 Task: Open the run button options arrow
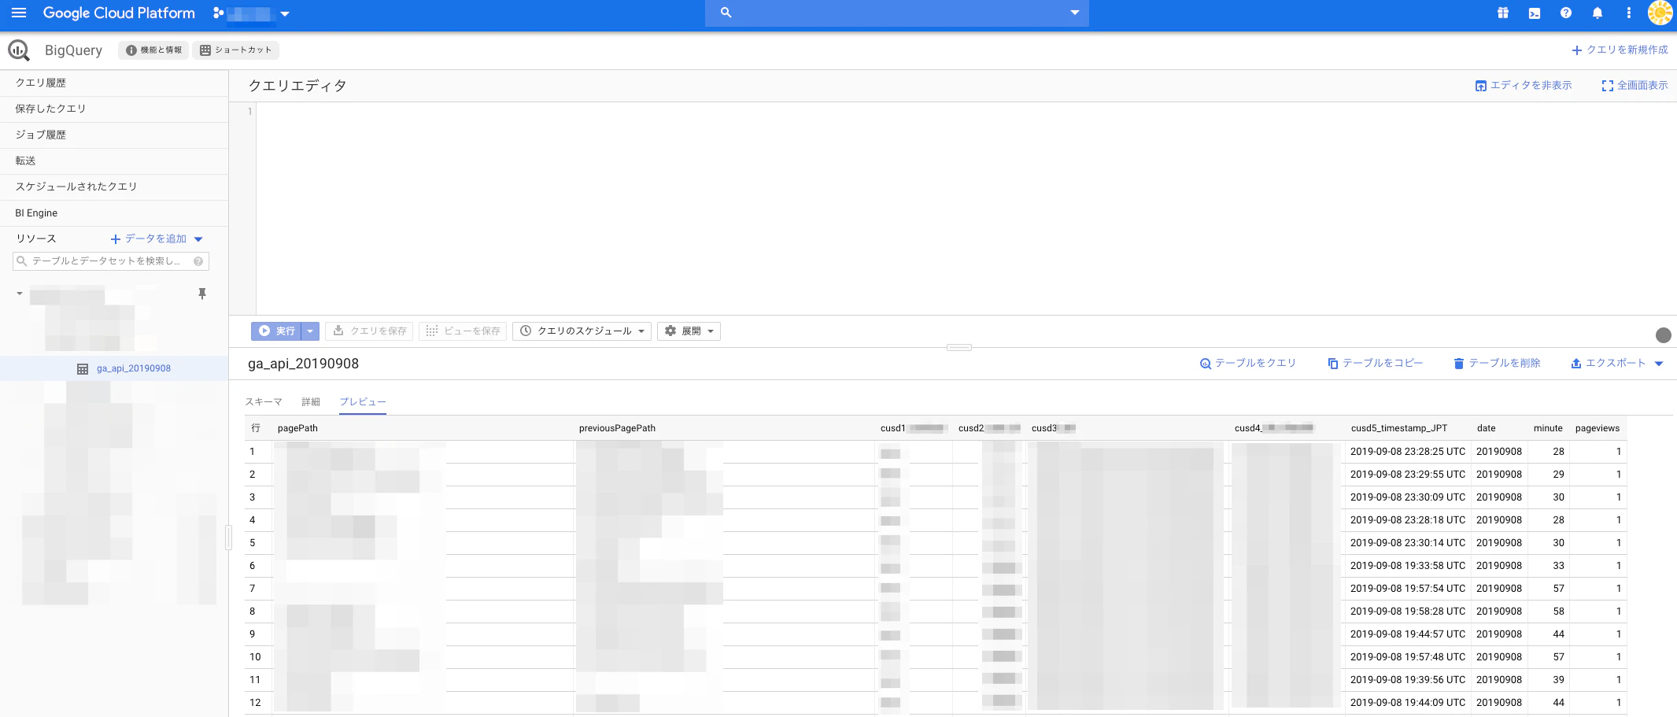(x=310, y=331)
